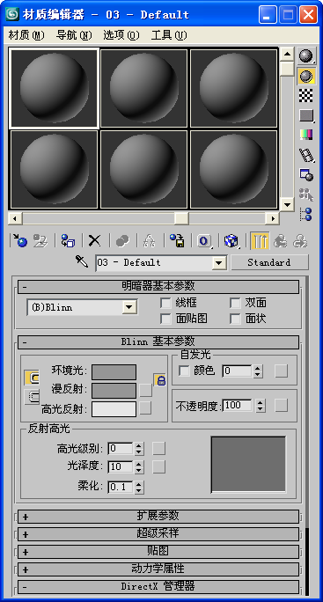Viewport: 323px width, 602px height.
Task: Select the second material sample sphere
Action: pyautogui.click(x=144, y=88)
